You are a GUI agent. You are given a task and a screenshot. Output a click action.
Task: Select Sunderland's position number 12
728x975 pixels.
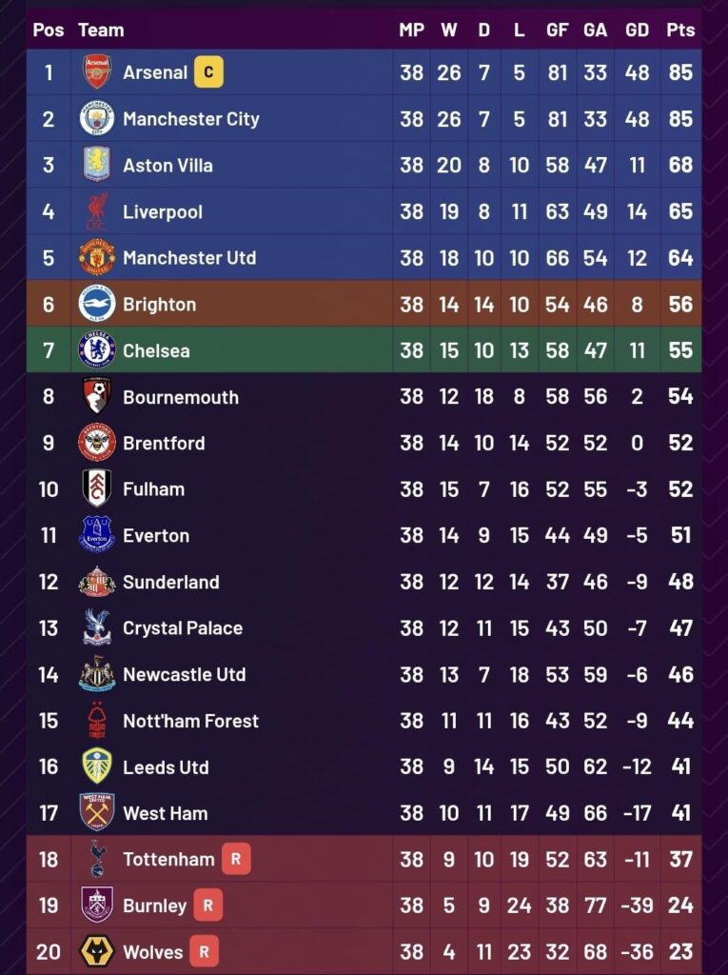(49, 582)
